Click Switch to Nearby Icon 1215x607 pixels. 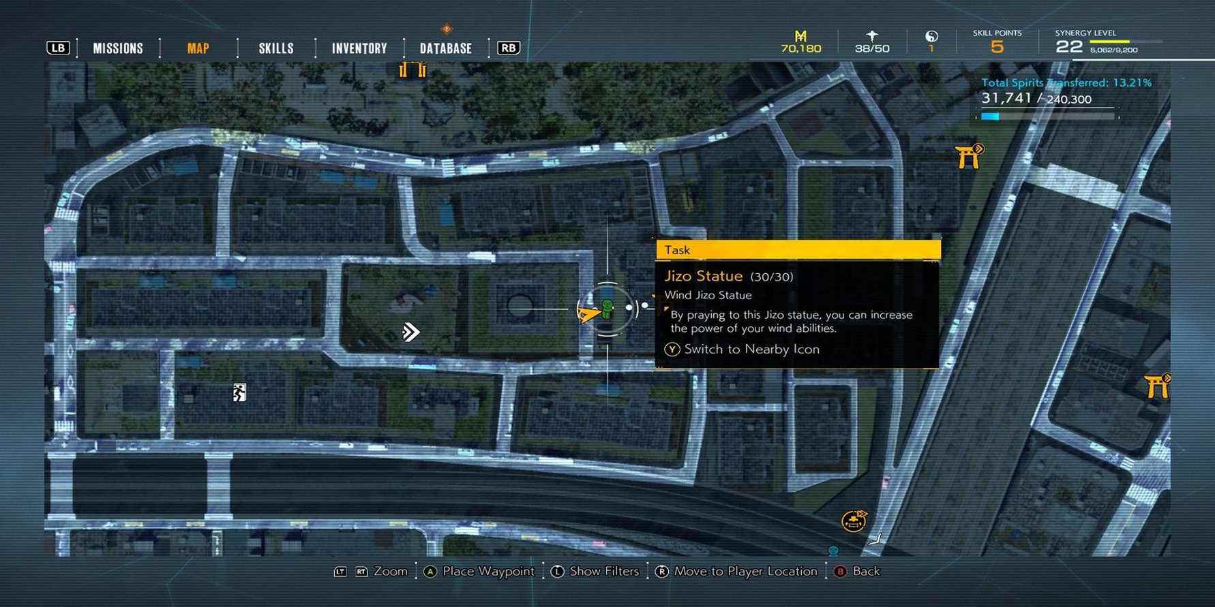(x=752, y=349)
